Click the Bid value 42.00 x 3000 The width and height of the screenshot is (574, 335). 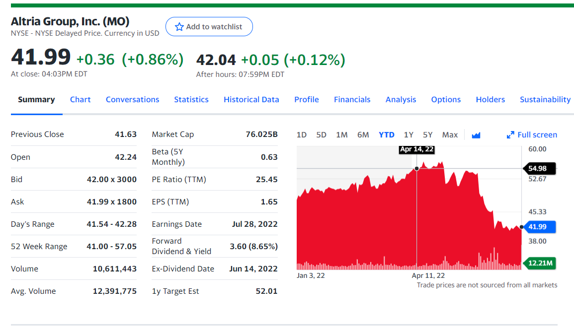point(112,179)
